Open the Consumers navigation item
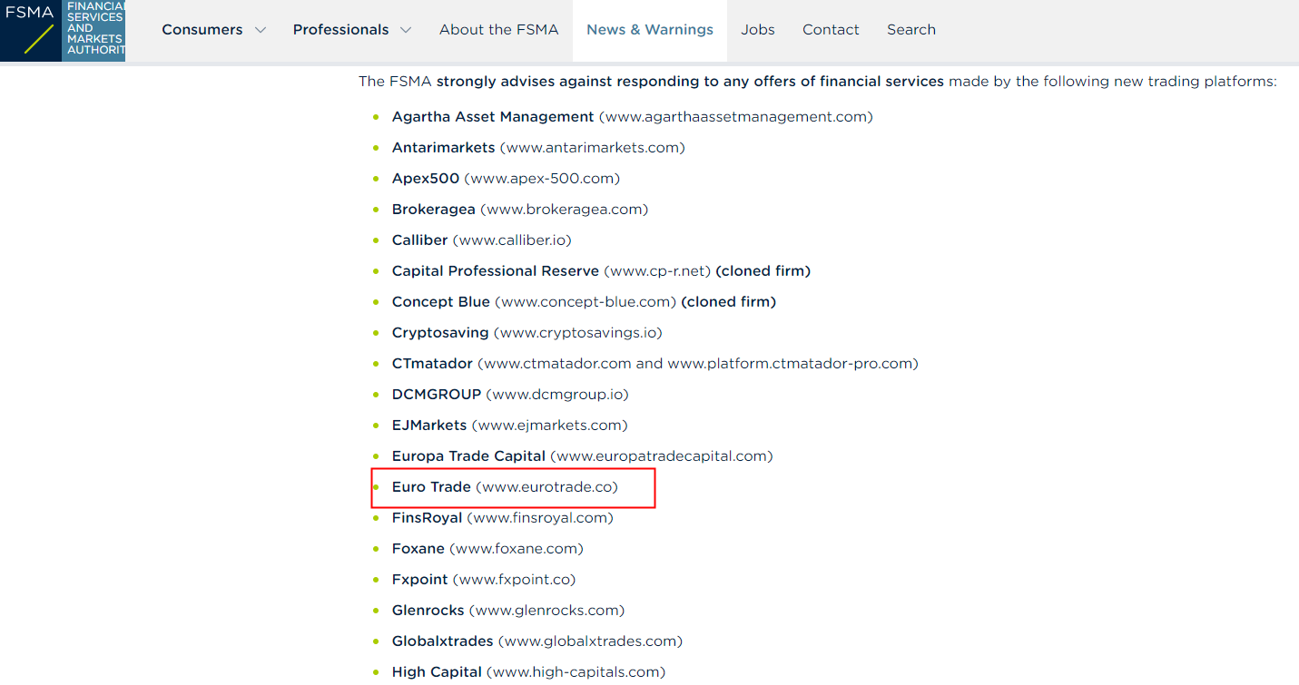Image resolution: width=1299 pixels, height=685 pixels. point(202,30)
